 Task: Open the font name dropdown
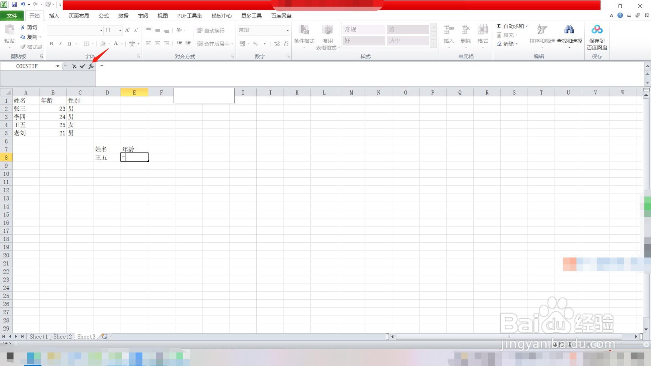tap(101, 30)
